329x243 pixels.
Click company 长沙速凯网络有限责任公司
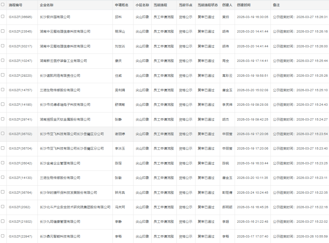click(x=60, y=75)
